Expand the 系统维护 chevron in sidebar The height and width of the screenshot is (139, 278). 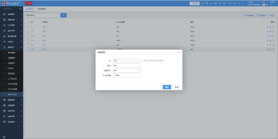21,122
